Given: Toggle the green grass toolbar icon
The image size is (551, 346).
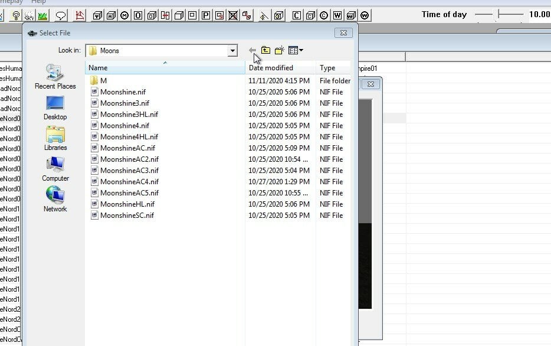Looking at the screenshot, I should coord(42,15).
